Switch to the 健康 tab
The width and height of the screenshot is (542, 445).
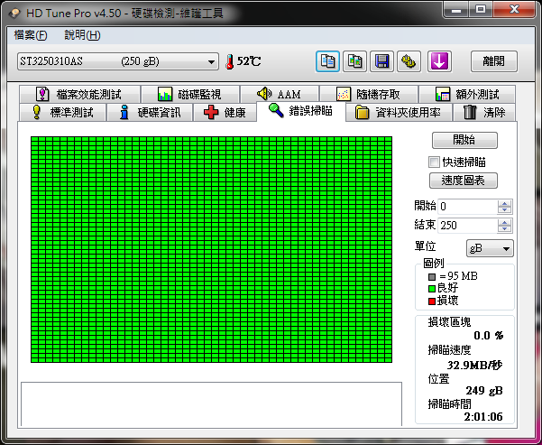pyautogui.click(x=225, y=113)
